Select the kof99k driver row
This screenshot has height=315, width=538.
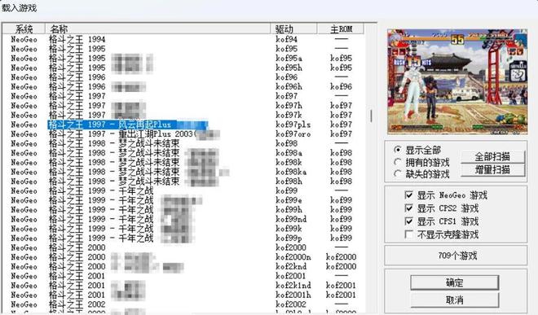(183, 229)
